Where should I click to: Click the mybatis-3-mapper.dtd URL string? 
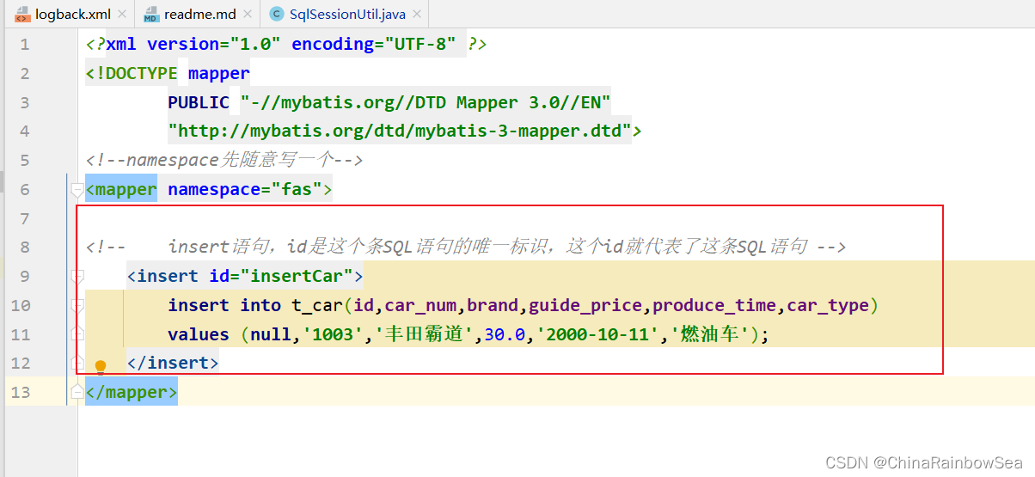pyautogui.click(x=400, y=131)
